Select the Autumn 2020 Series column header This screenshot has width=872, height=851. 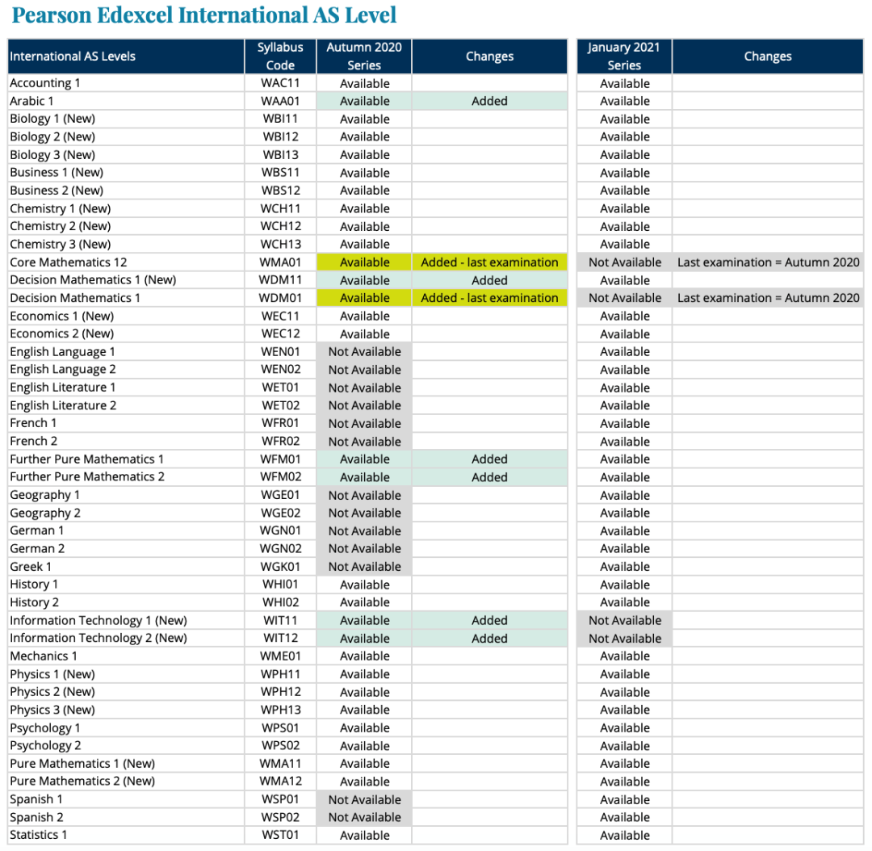[x=364, y=57]
